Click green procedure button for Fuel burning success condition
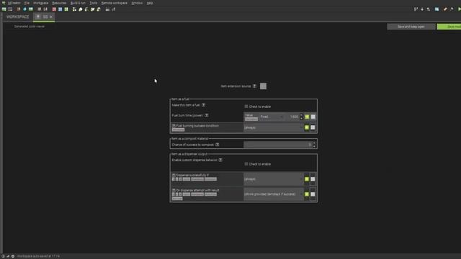This screenshot has height=259, width=461. click(307, 127)
